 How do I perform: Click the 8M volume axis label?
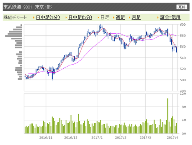pyautogui.click(x=184, y=107)
